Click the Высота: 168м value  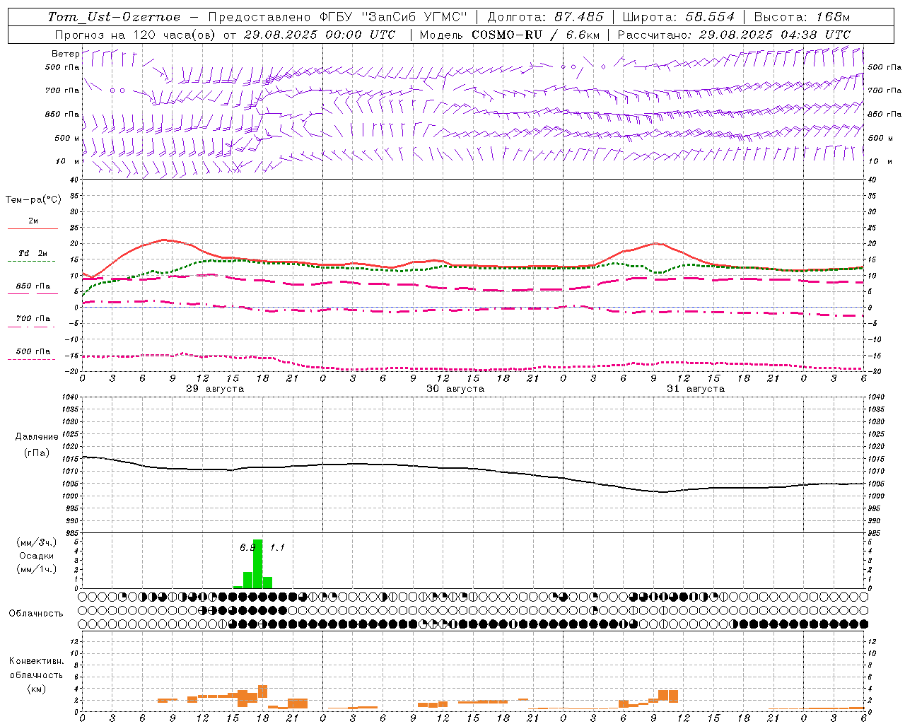pos(802,17)
